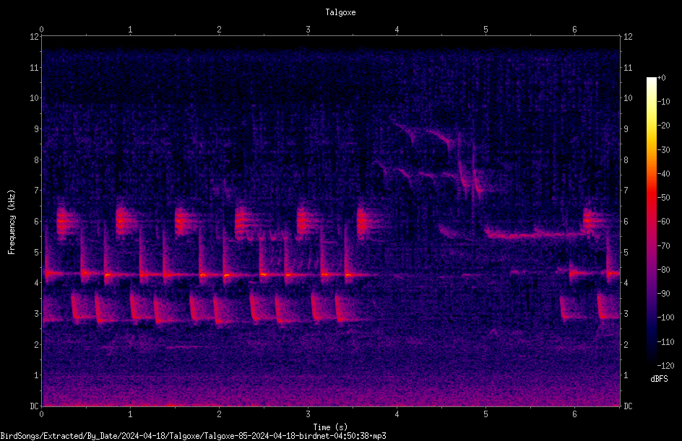
Task: Click the Frequency (kHz) axis label
Action: pos(12,222)
